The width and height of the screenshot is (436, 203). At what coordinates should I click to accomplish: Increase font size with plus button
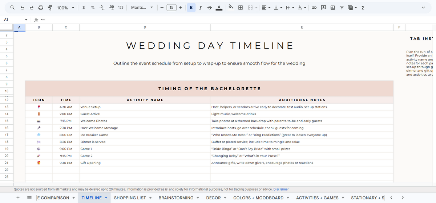(181, 7)
